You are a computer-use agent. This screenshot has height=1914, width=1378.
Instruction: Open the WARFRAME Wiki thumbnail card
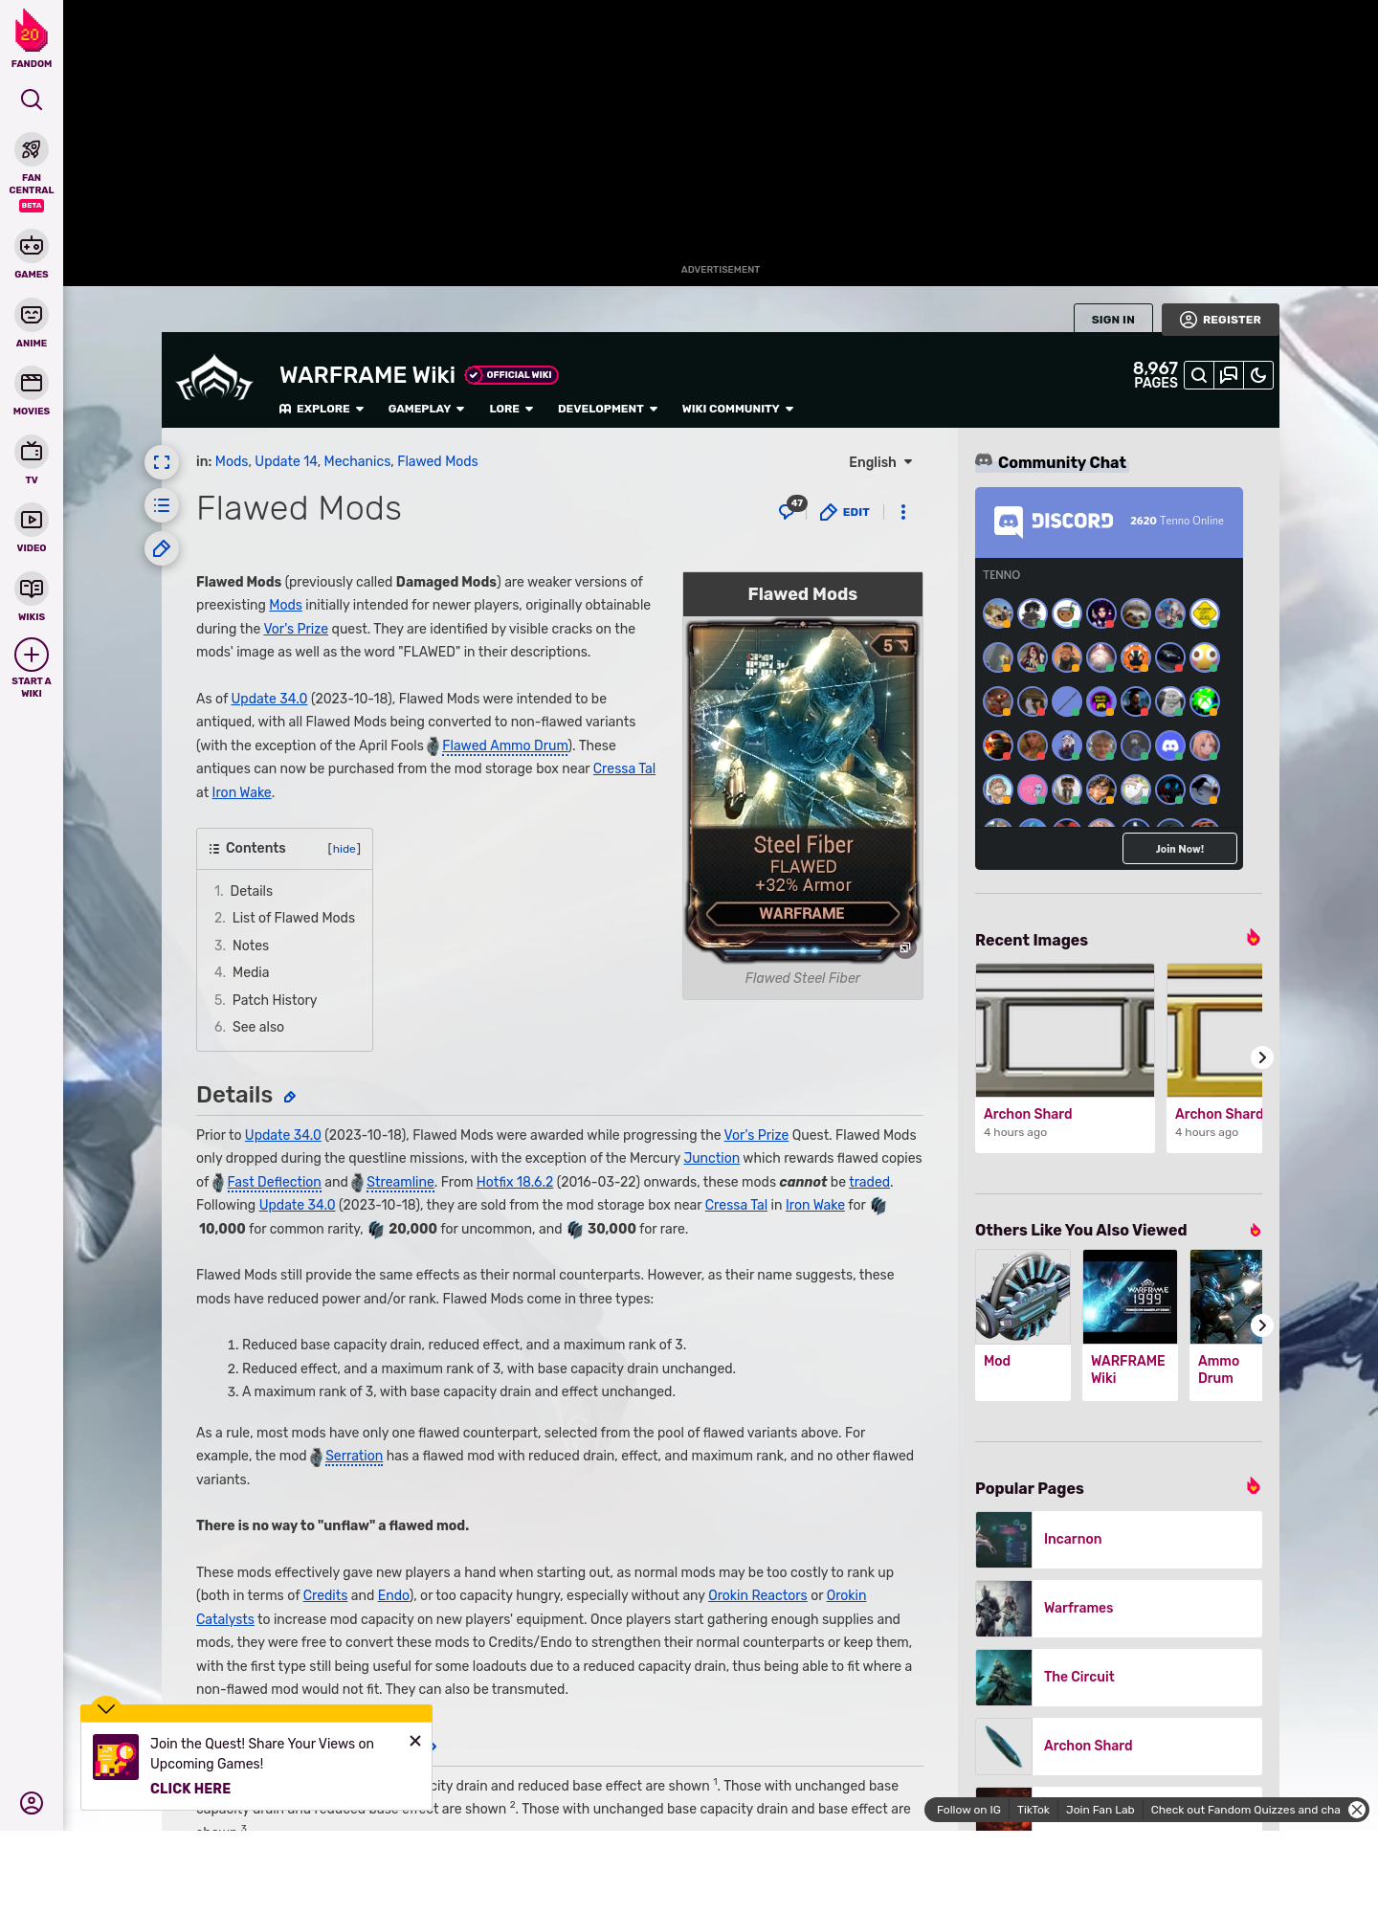[1130, 1325]
